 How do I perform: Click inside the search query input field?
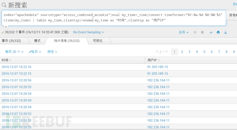pyautogui.click(x=114, y=18)
